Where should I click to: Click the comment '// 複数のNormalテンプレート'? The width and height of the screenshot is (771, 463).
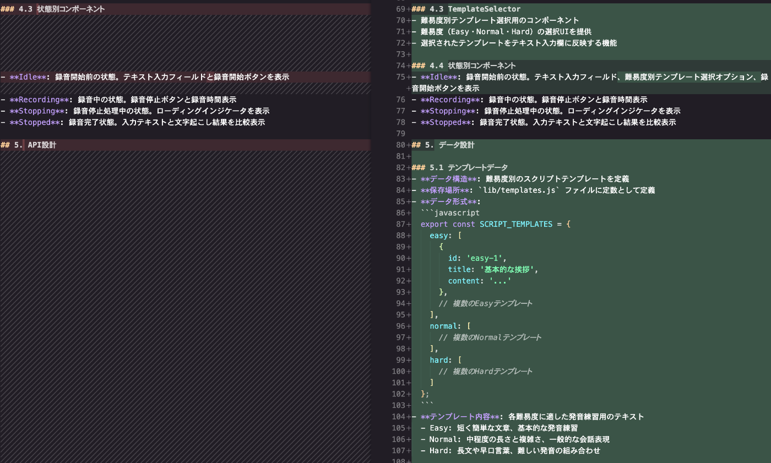tap(490, 337)
